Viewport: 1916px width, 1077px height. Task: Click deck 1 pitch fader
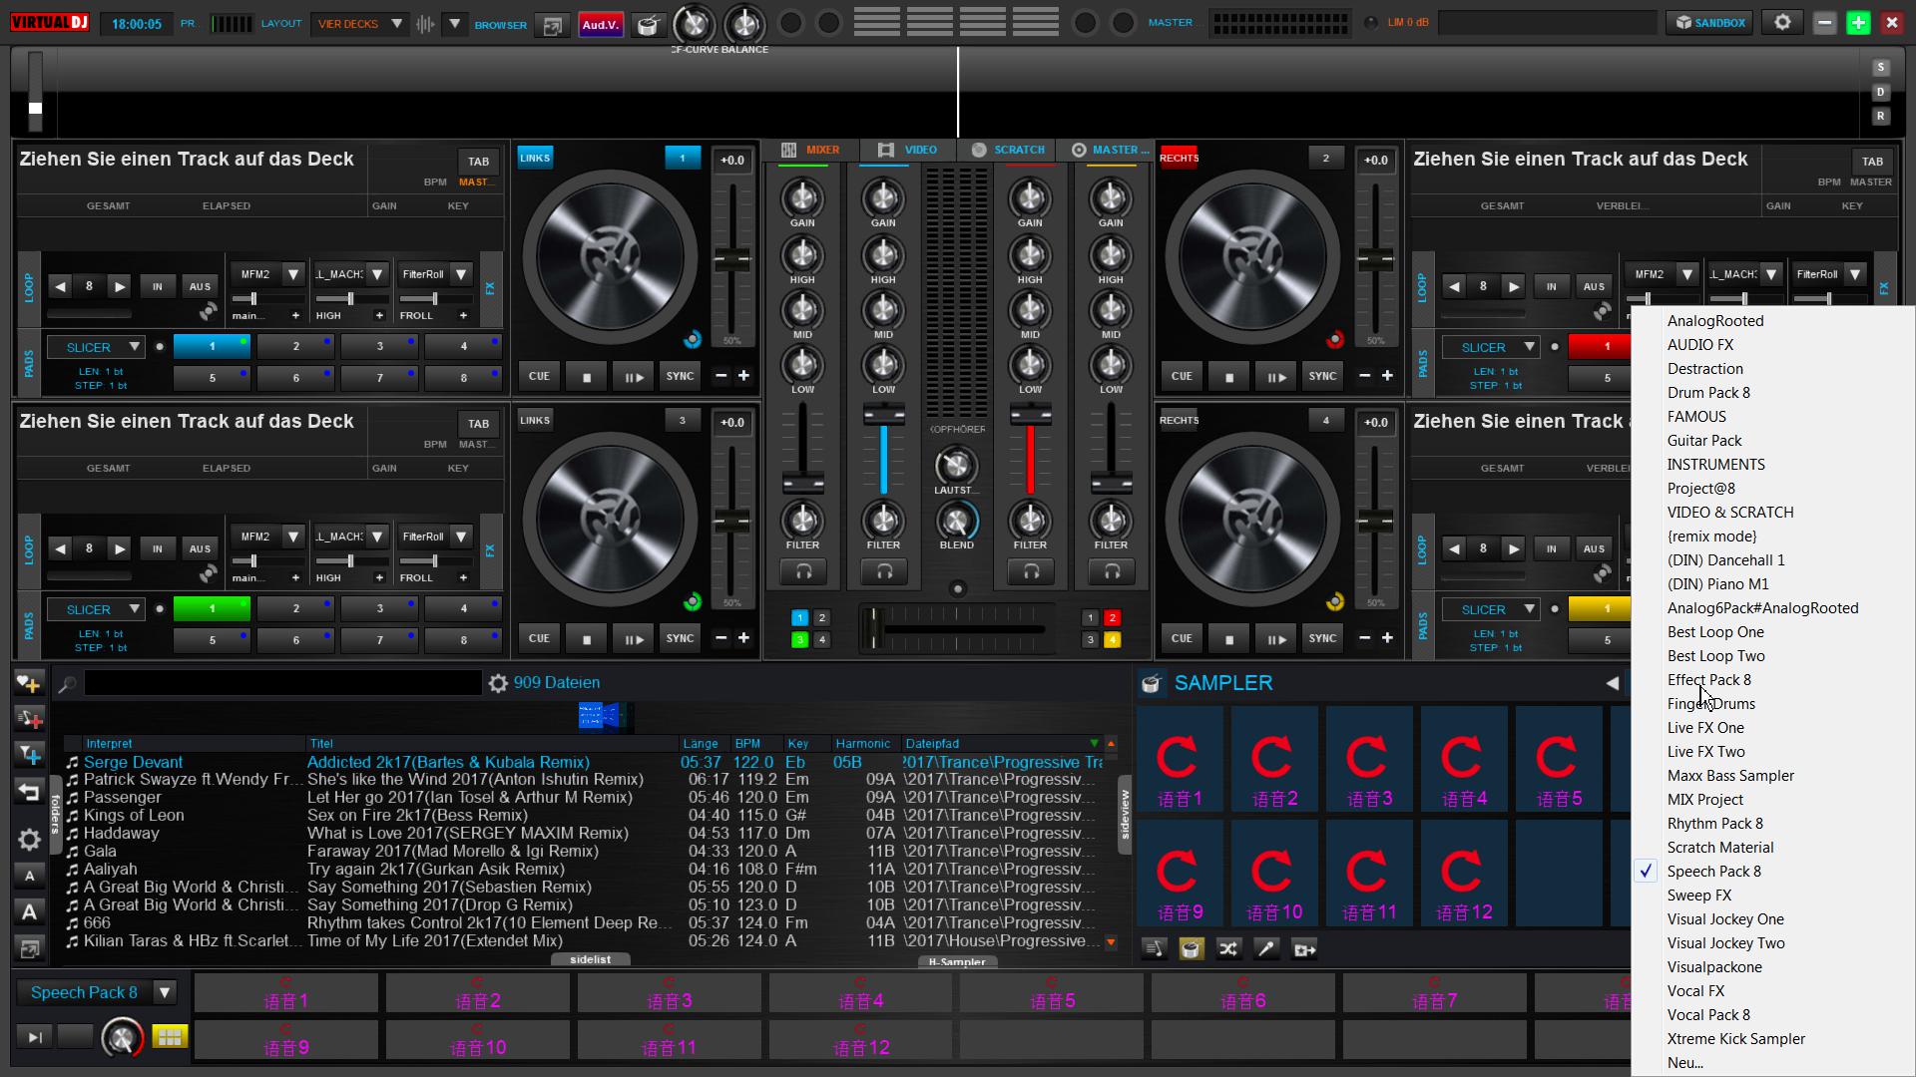[x=731, y=259]
